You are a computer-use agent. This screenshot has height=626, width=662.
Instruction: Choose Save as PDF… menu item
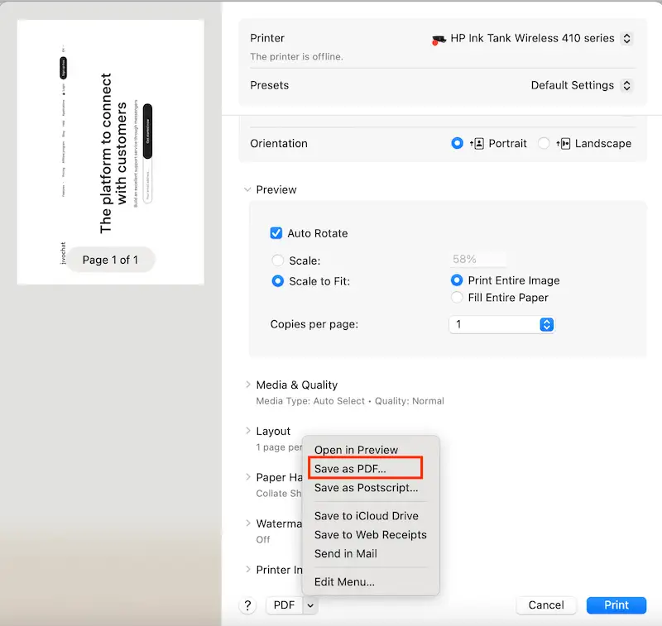[x=350, y=469]
